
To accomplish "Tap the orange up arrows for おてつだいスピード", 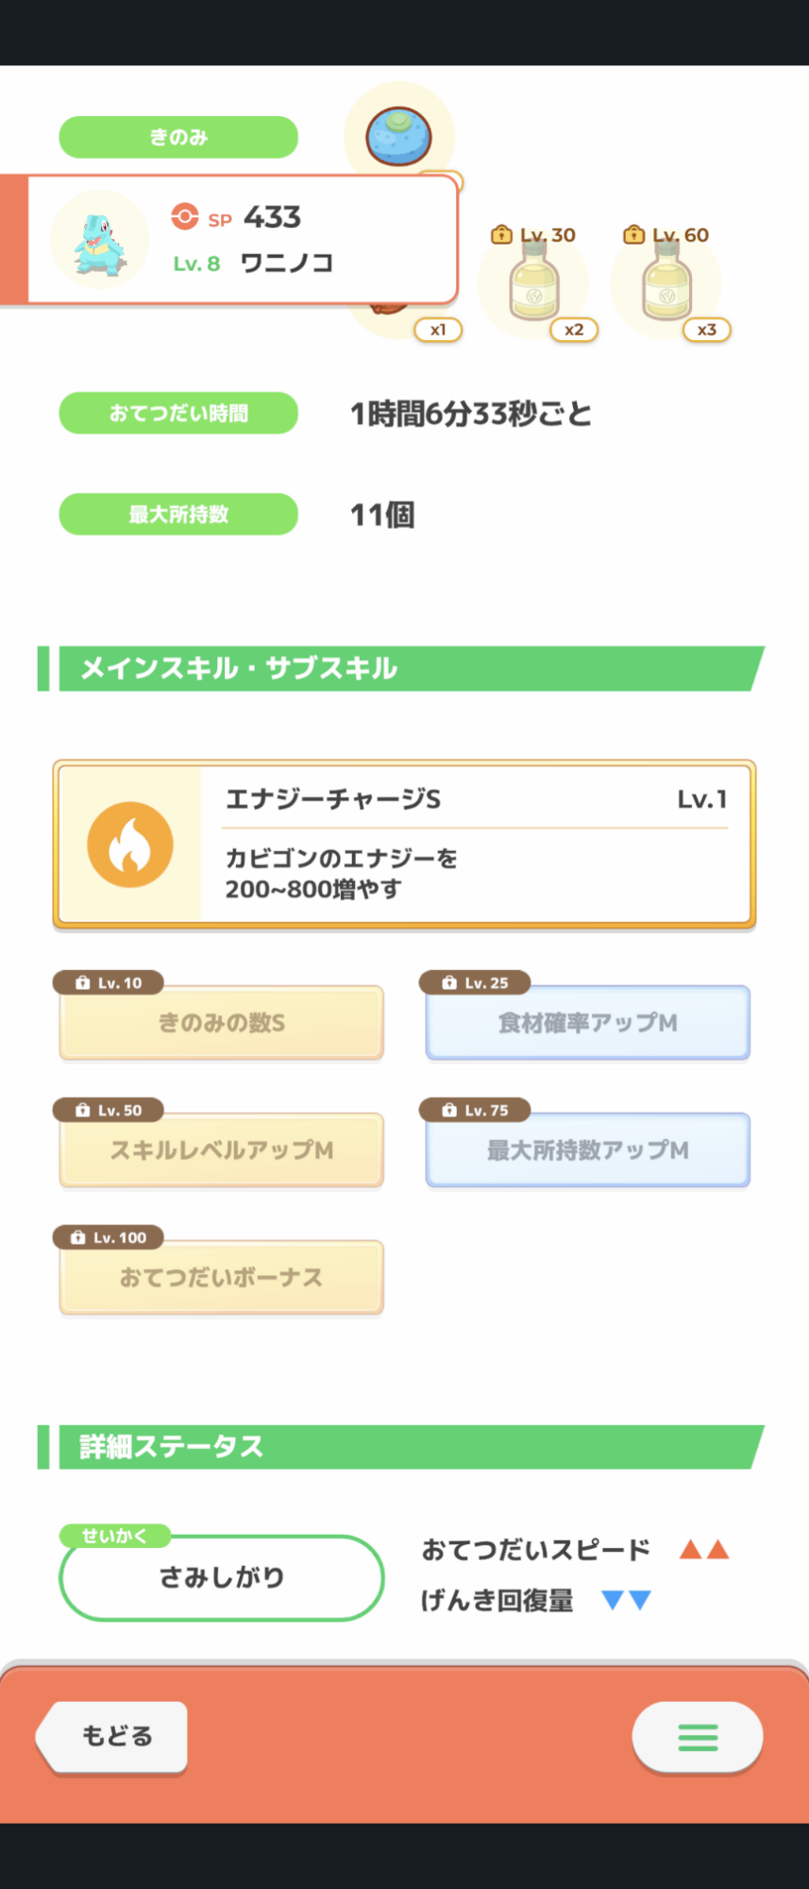I will click(x=704, y=1549).
